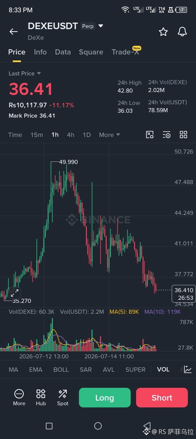The image size is (196, 439).
Task: Enable SAR indicator
Action: [86, 370]
